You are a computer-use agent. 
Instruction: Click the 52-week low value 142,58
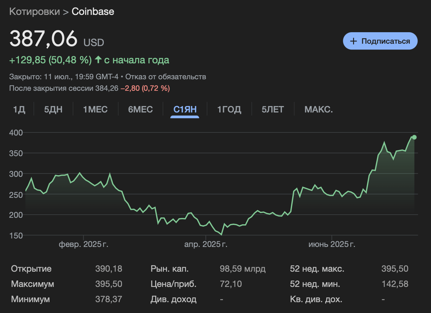pyautogui.click(x=395, y=284)
